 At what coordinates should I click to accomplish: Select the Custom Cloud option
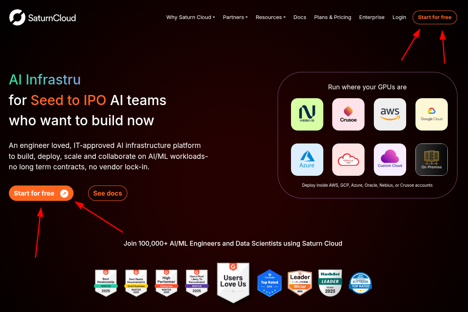pos(390,159)
